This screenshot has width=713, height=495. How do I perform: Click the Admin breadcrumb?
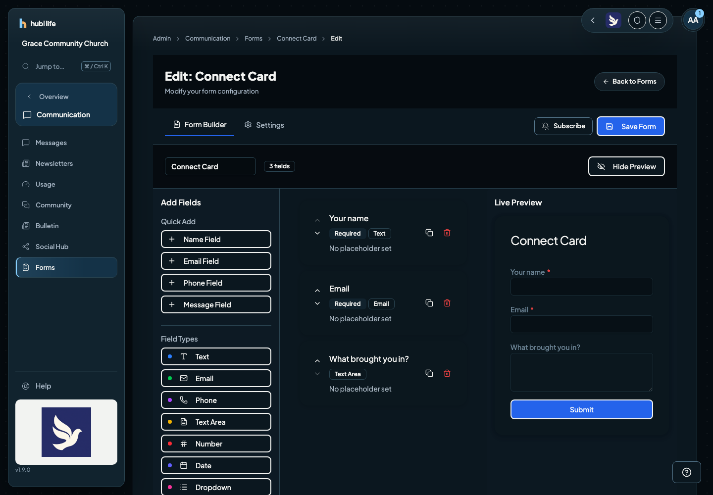(x=162, y=39)
